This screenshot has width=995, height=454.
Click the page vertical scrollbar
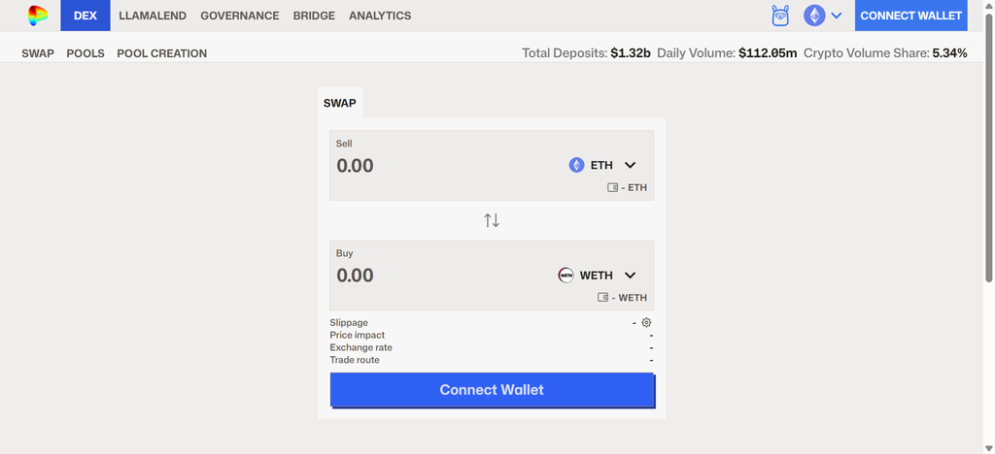988,147
